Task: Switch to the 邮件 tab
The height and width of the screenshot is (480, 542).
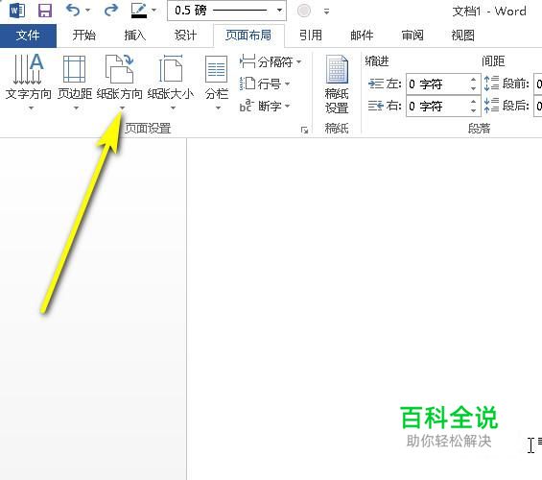Action: click(x=362, y=36)
